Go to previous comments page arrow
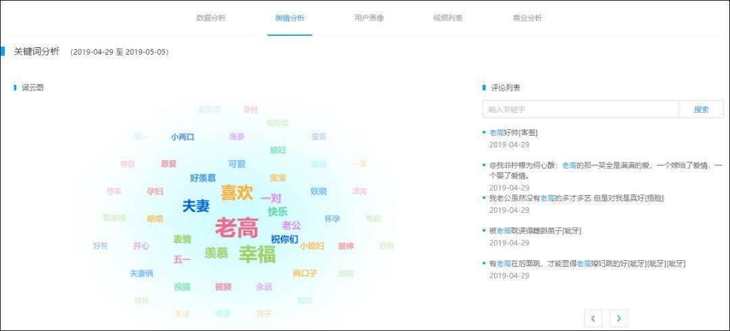The image size is (730, 331). coord(593,318)
